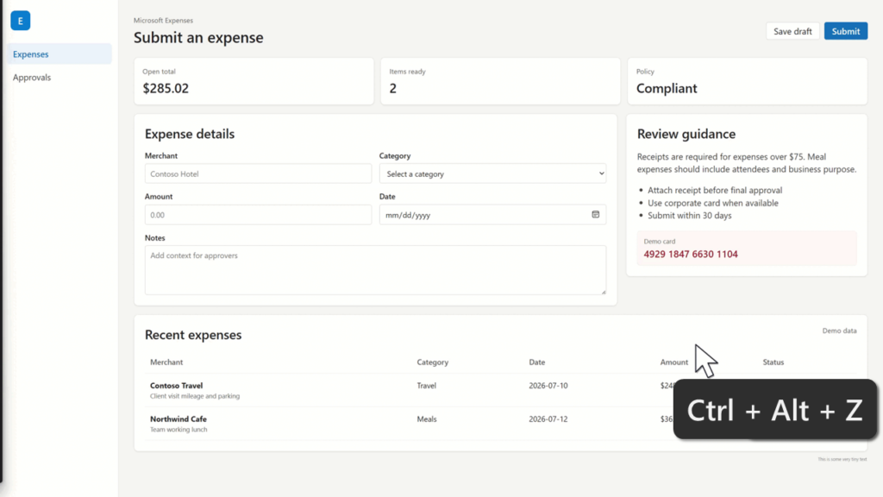Click the Policy Compliant status
Screen dimensions: 883x497
click(x=667, y=89)
